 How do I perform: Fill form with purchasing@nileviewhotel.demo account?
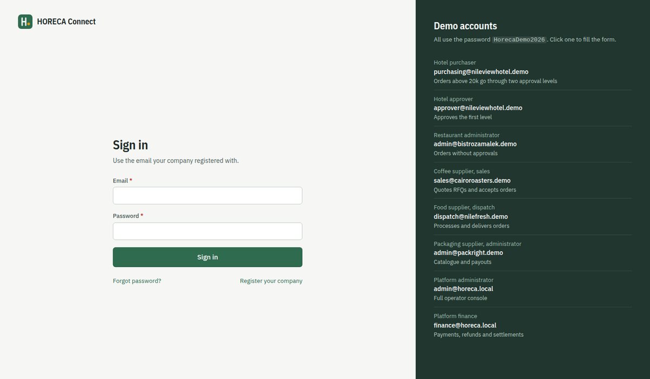532,71
